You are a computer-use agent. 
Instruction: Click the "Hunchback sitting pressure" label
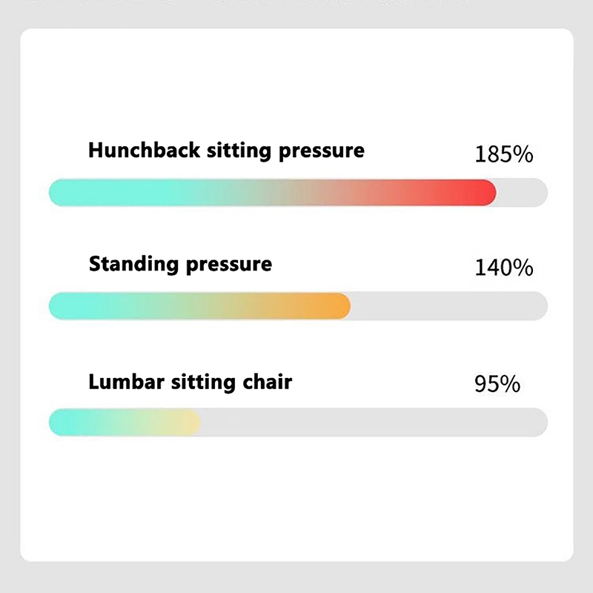click(226, 150)
